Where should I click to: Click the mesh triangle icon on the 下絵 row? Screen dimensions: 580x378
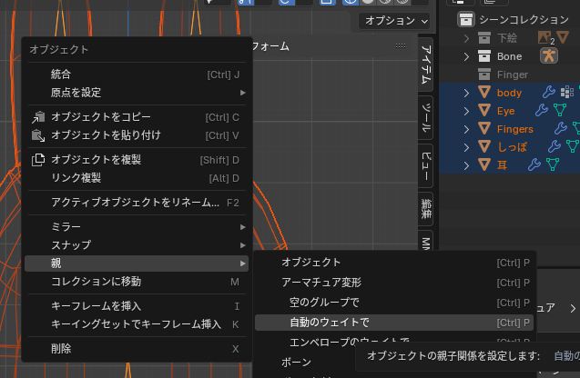pos(563,37)
